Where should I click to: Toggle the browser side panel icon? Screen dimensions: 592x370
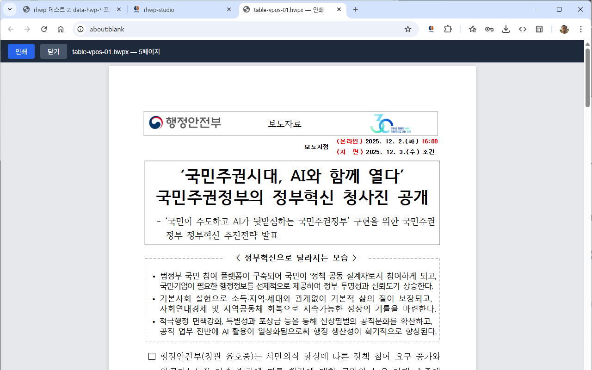click(x=539, y=29)
